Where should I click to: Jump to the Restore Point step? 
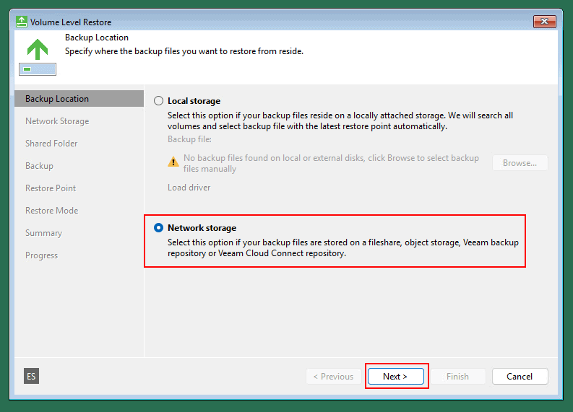(51, 188)
